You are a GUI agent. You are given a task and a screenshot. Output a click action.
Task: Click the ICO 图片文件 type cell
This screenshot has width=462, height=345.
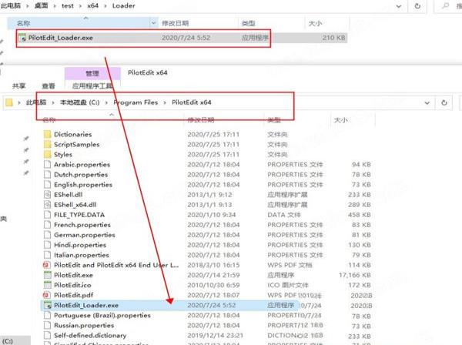point(287,285)
